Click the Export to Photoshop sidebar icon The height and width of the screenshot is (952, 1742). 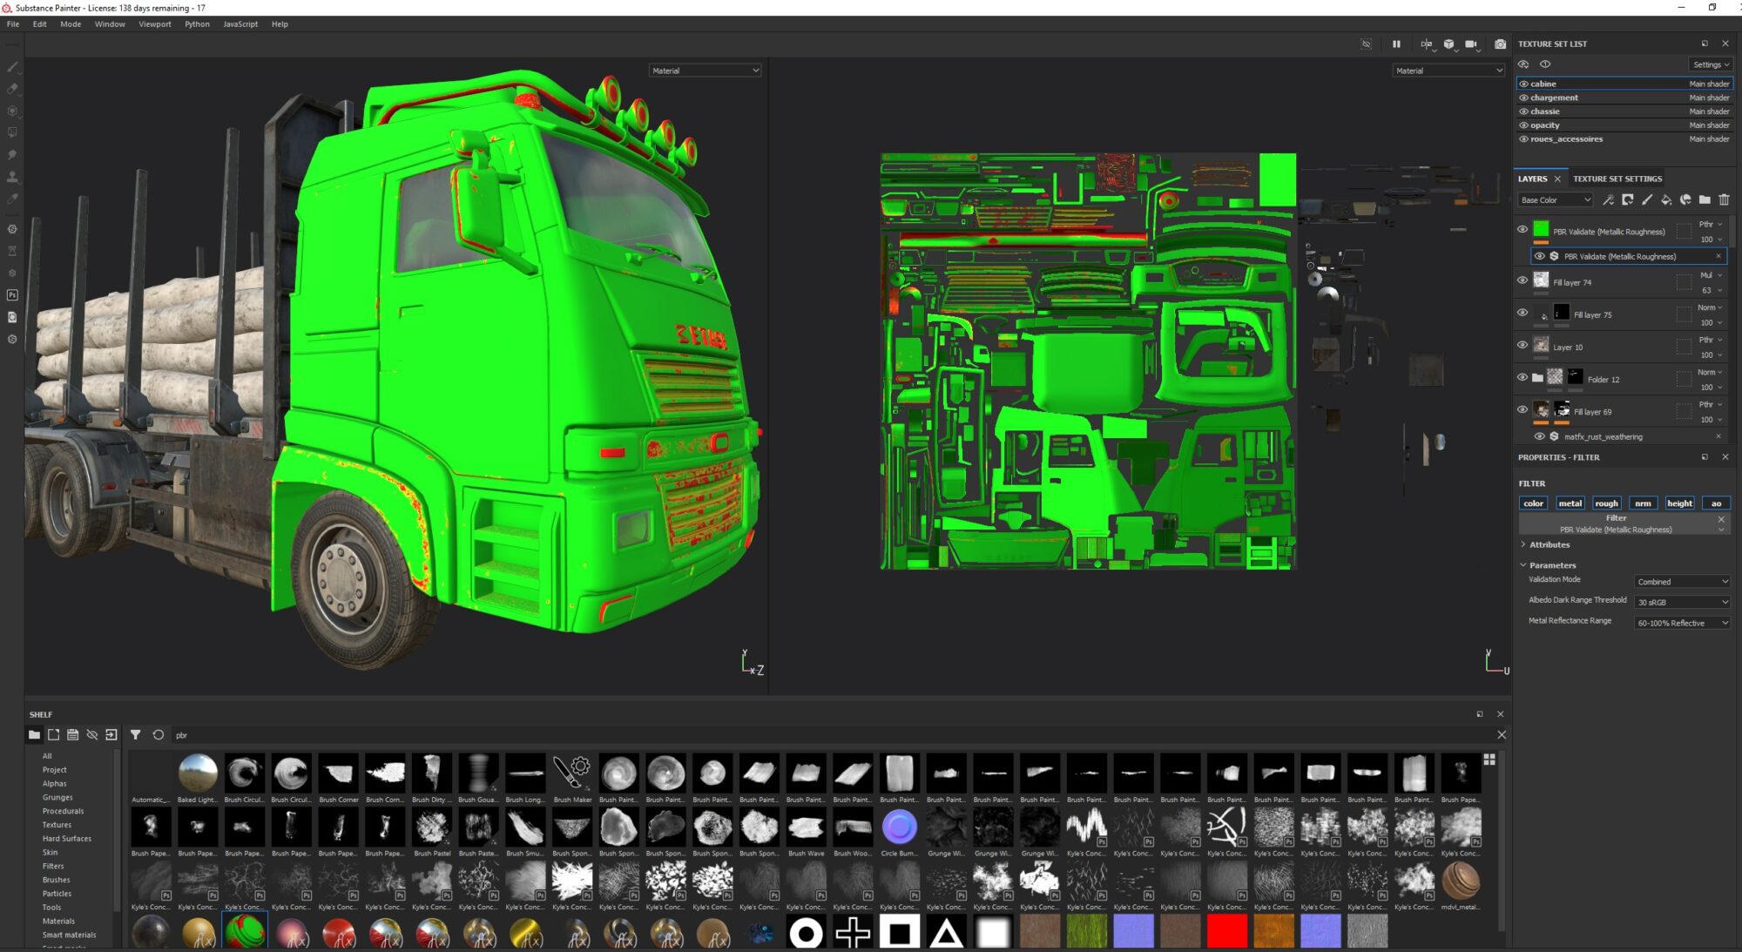pyautogui.click(x=12, y=295)
